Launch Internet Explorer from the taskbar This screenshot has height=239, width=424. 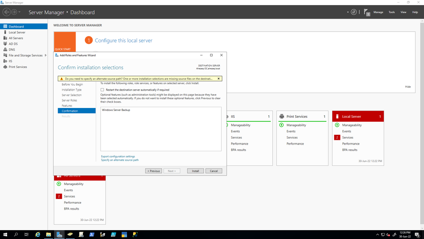(x=38, y=235)
